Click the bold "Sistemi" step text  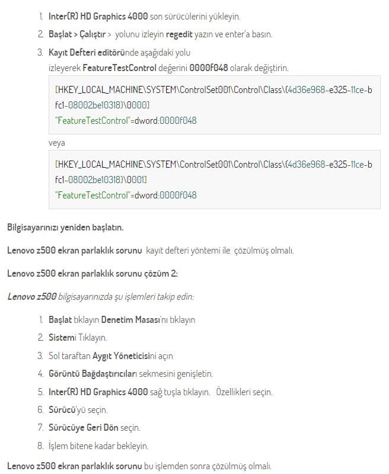coord(62,338)
